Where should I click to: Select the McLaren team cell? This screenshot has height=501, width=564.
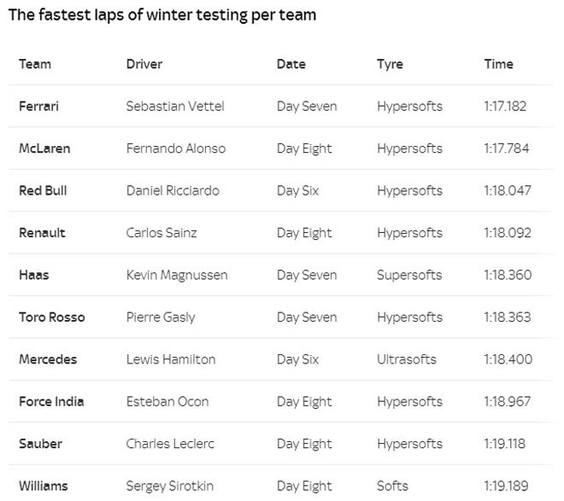44,149
